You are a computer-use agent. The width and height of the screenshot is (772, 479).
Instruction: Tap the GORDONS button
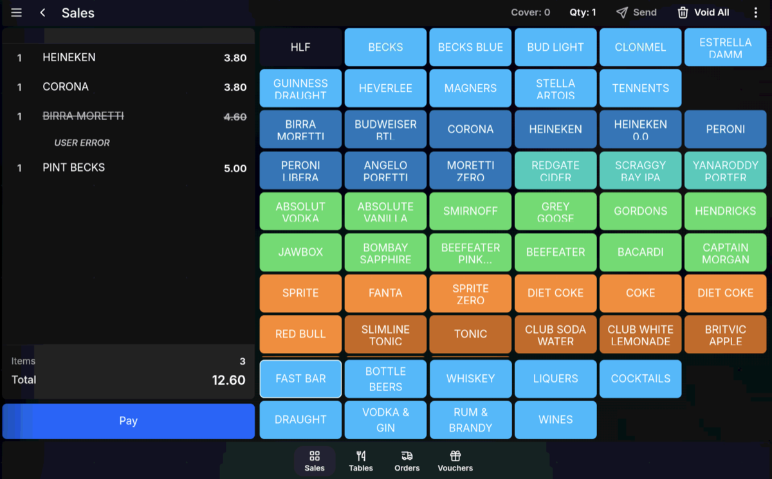(x=640, y=212)
